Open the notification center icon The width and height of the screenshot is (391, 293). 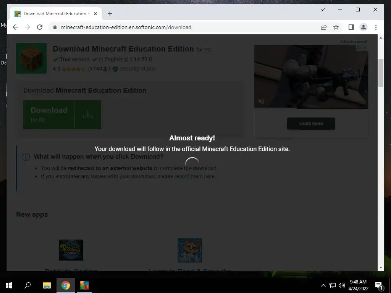click(x=379, y=285)
